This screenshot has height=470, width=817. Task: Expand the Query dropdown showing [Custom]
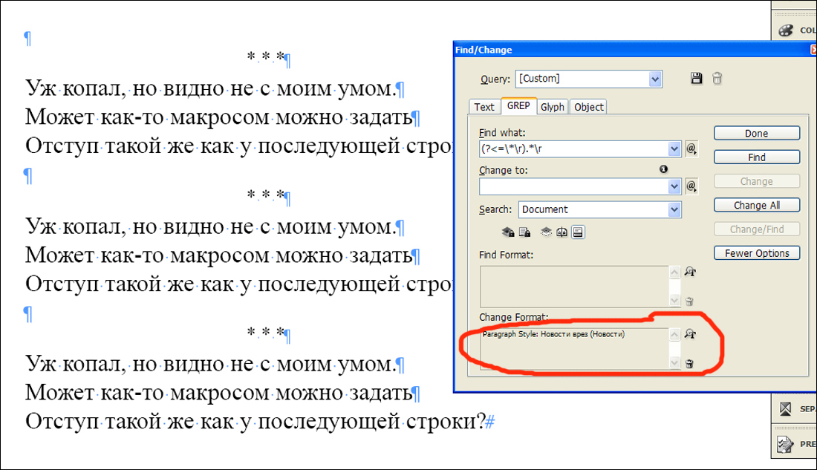[x=655, y=79]
